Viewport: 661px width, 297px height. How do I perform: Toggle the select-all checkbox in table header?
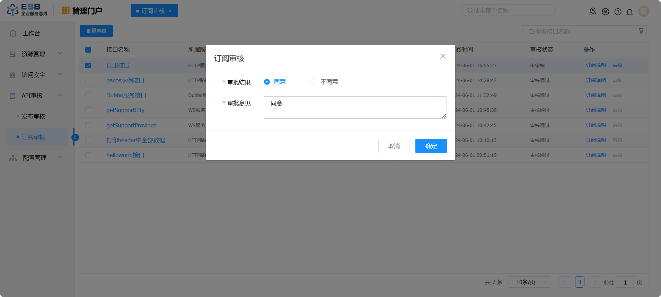click(x=88, y=50)
